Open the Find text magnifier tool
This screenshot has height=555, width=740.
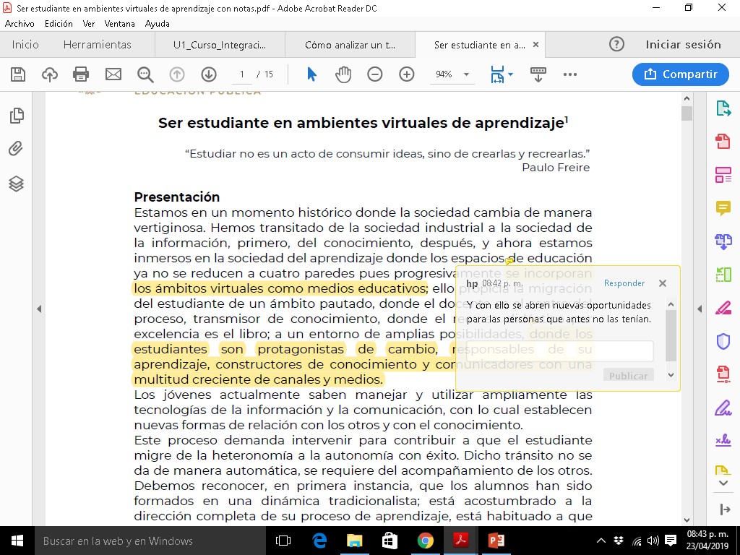coord(145,74)
